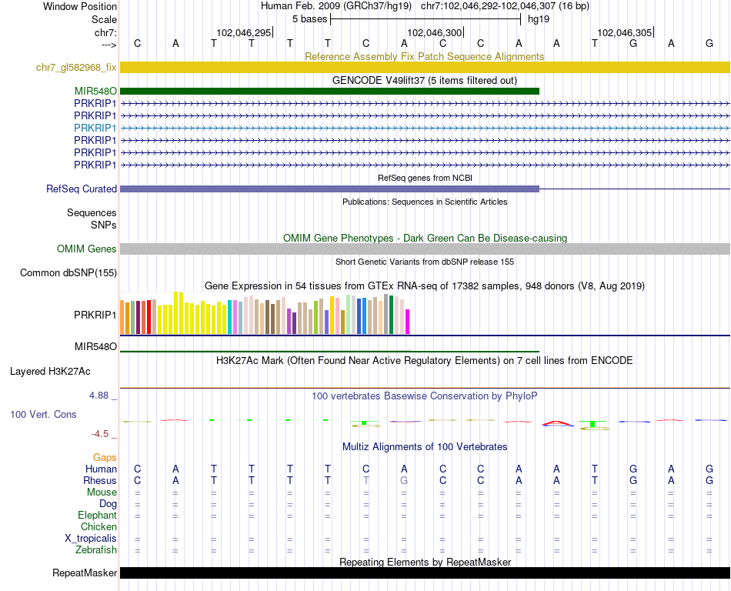Click the hg19 label beside the scale bar
This screenshot has height=591, width=731.
point(539,19)
